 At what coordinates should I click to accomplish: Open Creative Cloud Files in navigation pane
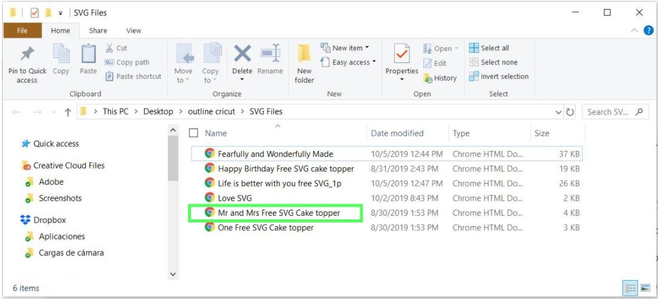(x=62, y=165)
